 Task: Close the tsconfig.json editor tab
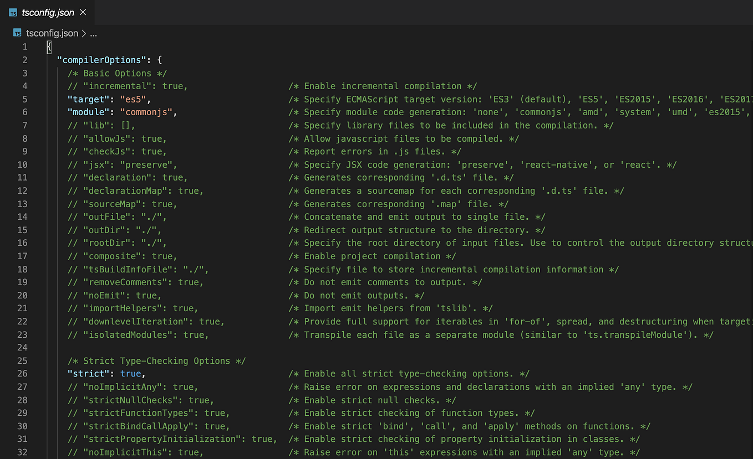[82, 12]
